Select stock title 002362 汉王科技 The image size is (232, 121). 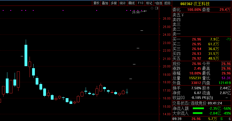(195, 4)
